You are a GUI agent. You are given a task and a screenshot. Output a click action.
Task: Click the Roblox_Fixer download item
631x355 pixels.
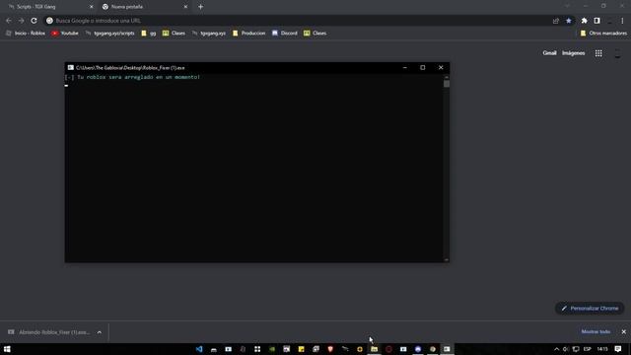click(49, 332)
